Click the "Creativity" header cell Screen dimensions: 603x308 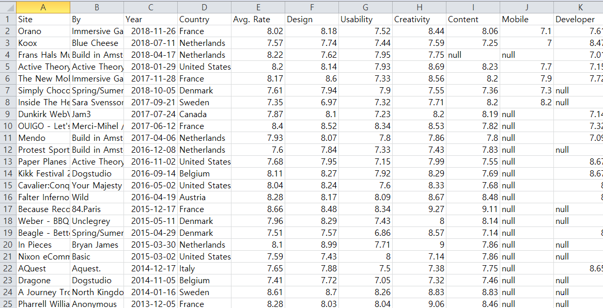pos(419,19)
